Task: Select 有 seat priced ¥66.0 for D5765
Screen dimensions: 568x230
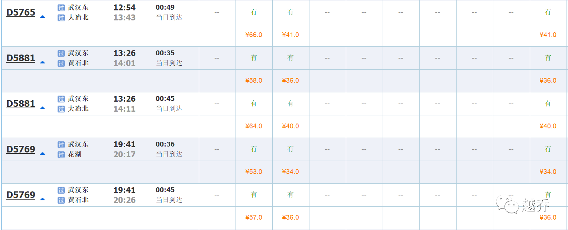Action: [x=254, y=12]
